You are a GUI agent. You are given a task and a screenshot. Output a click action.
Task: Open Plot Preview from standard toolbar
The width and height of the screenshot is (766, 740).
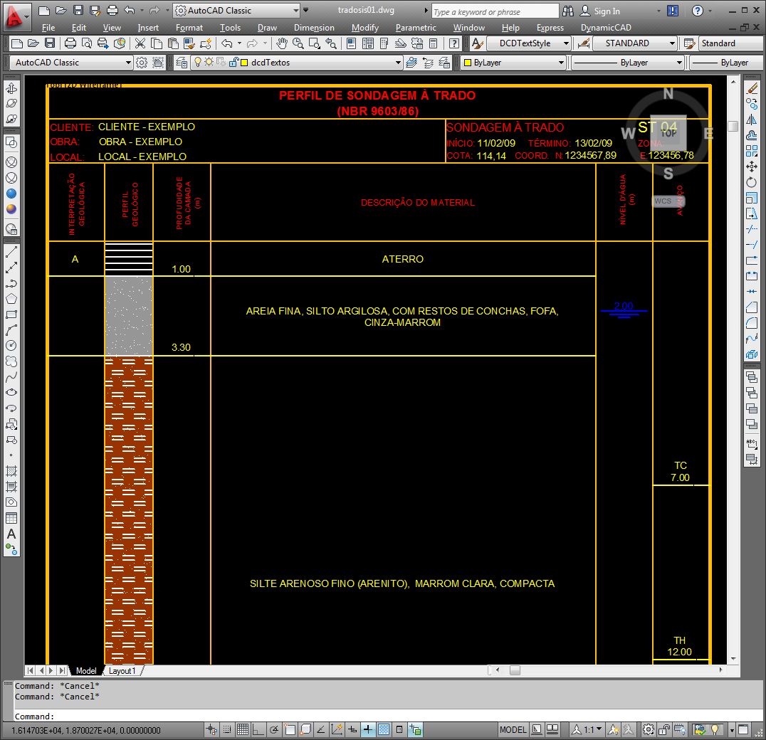(x=86, y=43)
